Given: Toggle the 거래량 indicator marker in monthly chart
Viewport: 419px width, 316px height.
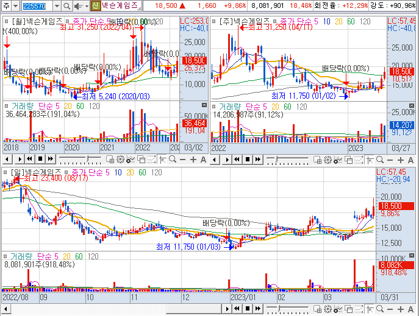Looking at the screenshot, I should (x=6, y=106).
